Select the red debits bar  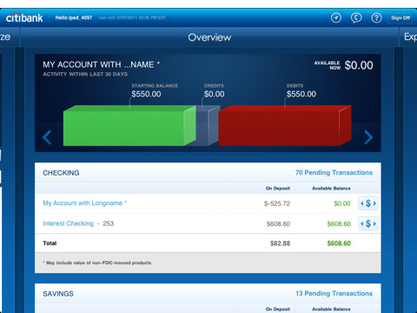pyautogui.click(x=285, y=125)
